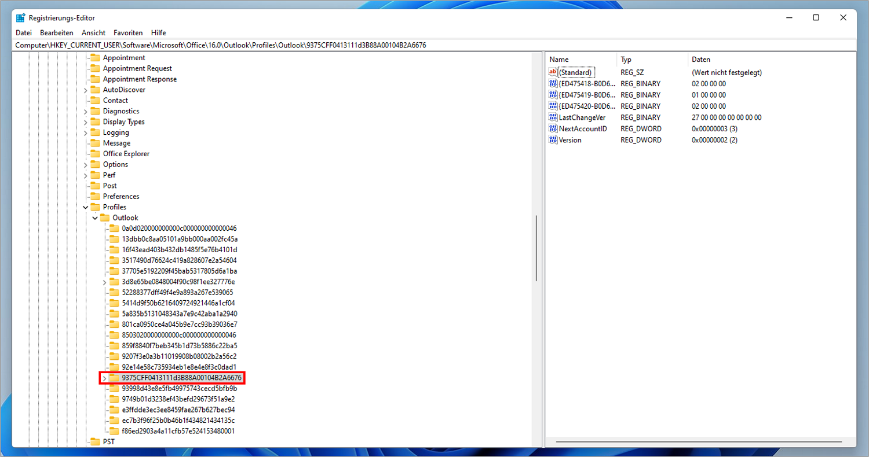Select the Appointment folder icon
869x457 pixels.
(x=95, y=58)
